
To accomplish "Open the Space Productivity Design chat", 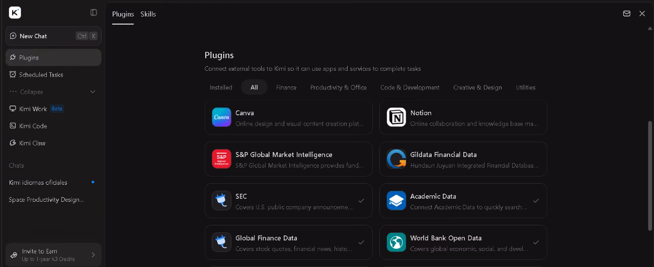I will click(53, 199).
